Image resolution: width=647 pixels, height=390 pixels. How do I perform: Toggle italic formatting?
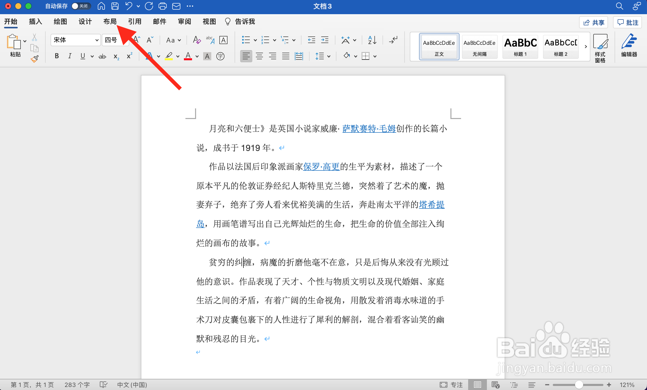(x=70, y=56)
